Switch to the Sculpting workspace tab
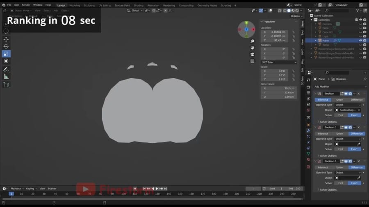Image resolution: width=369 pixels, height=207 pixels. [x=89, y=5]
